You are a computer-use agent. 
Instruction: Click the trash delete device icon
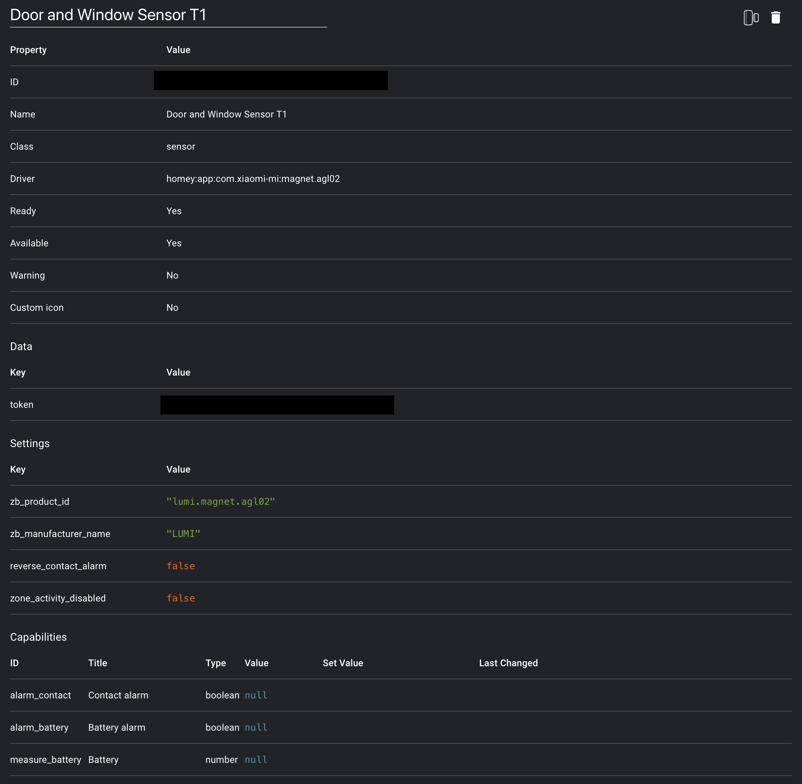775,18
